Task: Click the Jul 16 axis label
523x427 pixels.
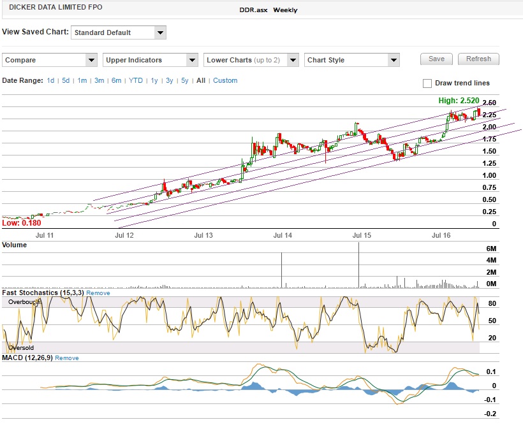Action: (x=441, y=235)
